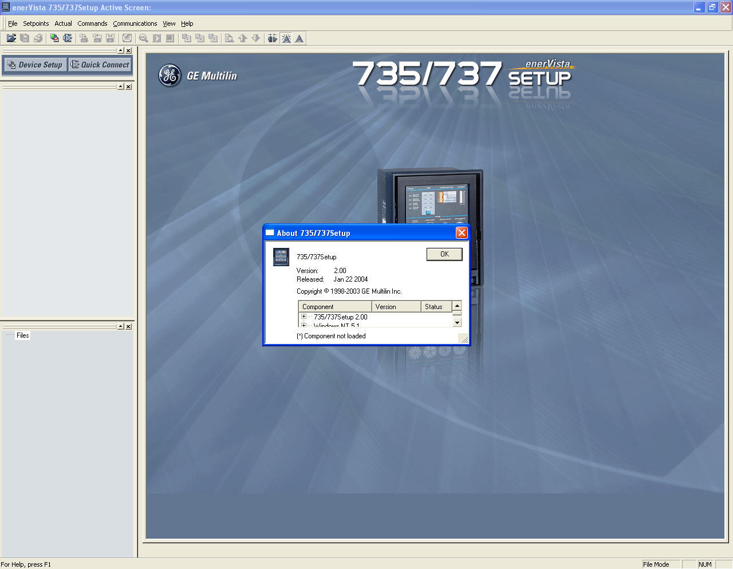Viewport: 733px width, 569px height.
Task: Click the Quick Connect icon in the top toolbar
Action: click(68, 38)
